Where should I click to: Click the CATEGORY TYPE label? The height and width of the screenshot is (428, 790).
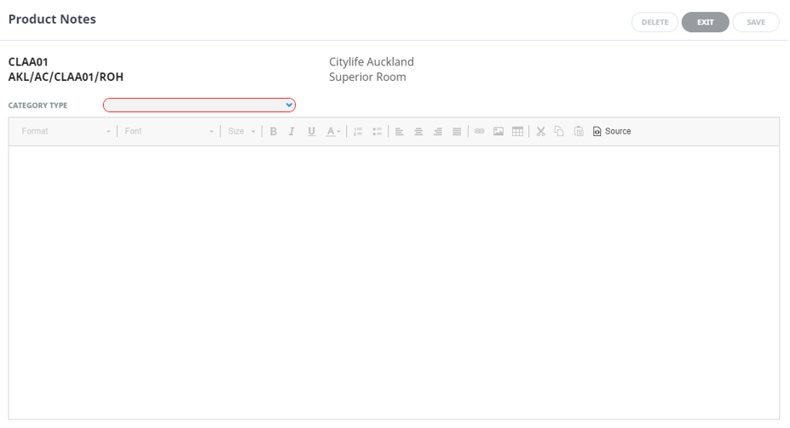(x=37, y=106)
